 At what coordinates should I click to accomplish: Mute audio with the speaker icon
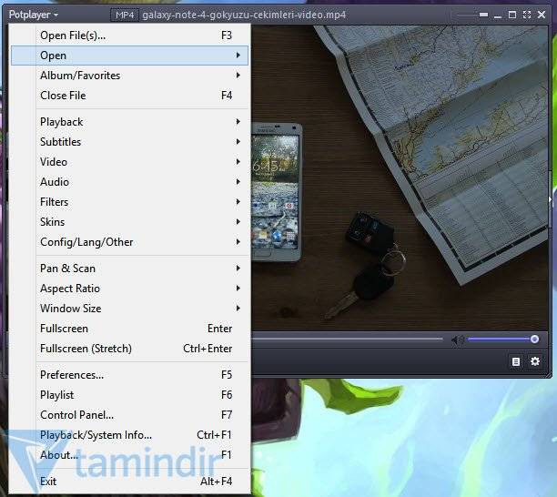[457, 340]
